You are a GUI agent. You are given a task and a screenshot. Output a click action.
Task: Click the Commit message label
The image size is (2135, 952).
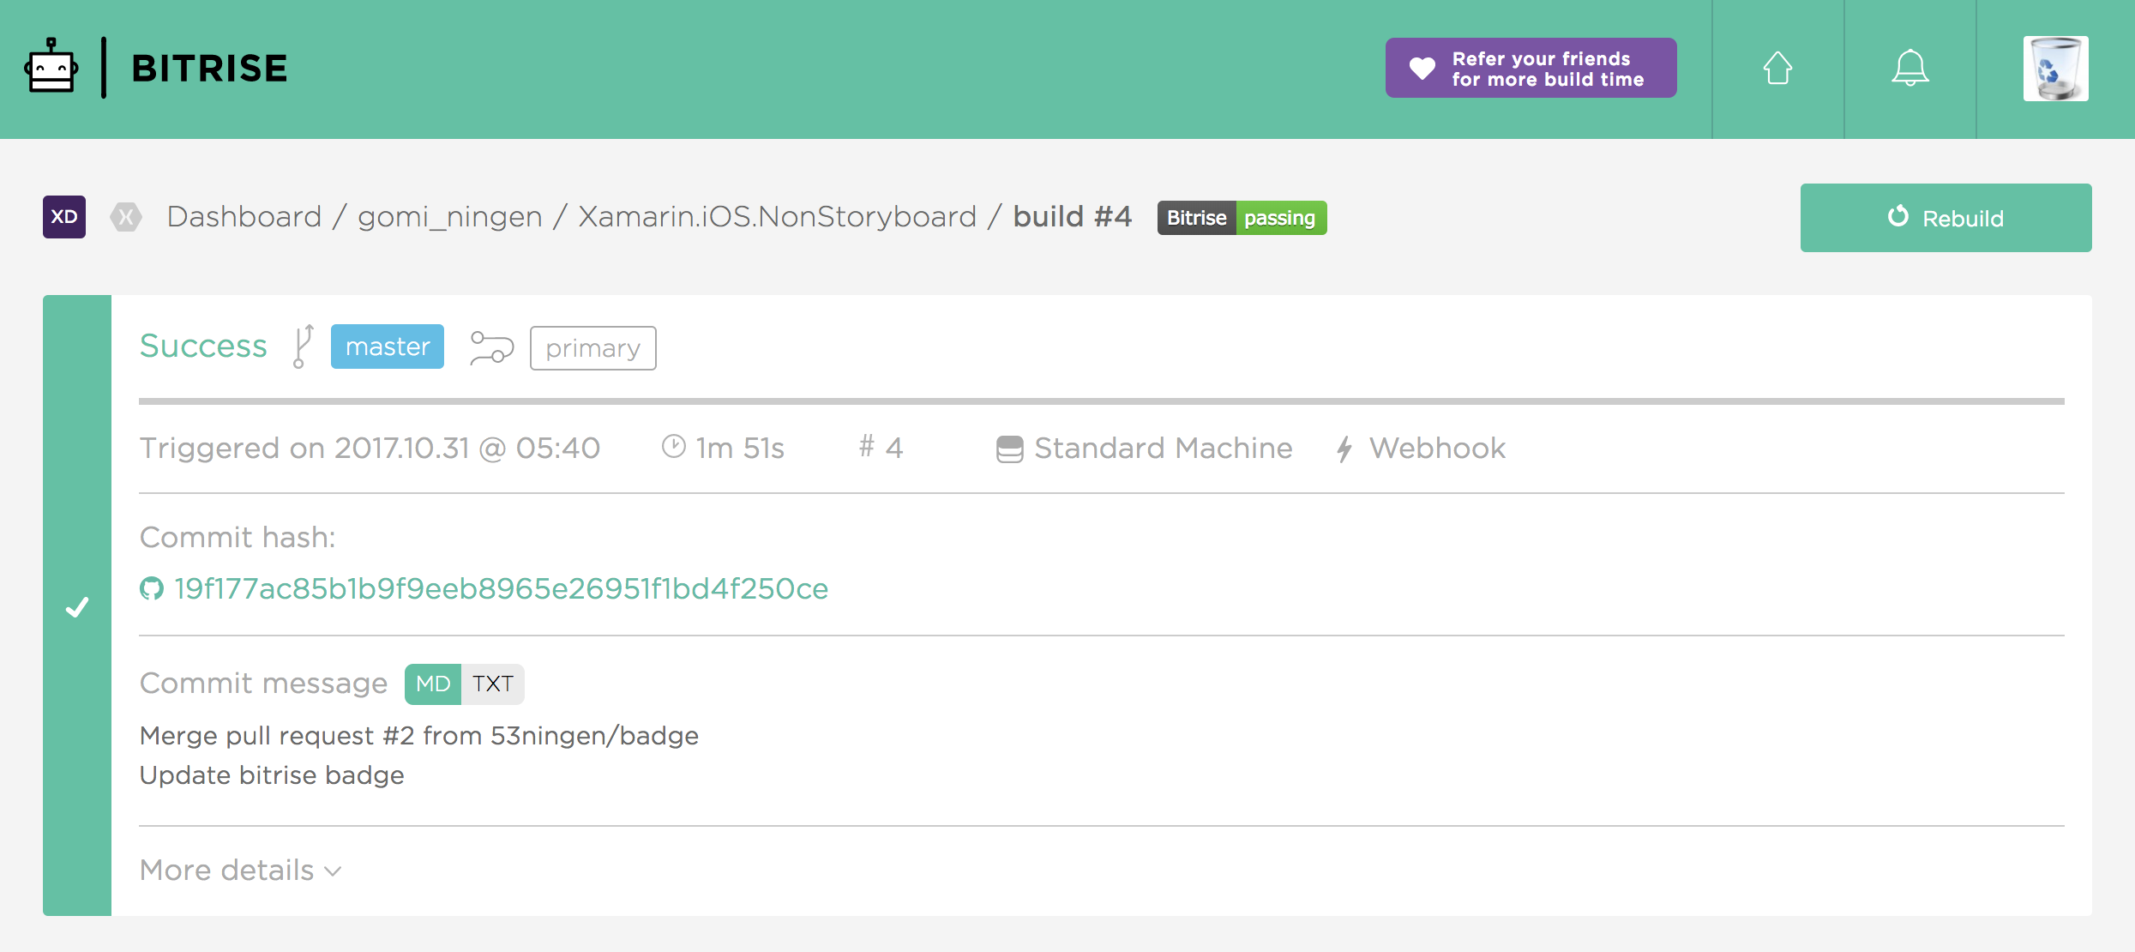point(264,684)
